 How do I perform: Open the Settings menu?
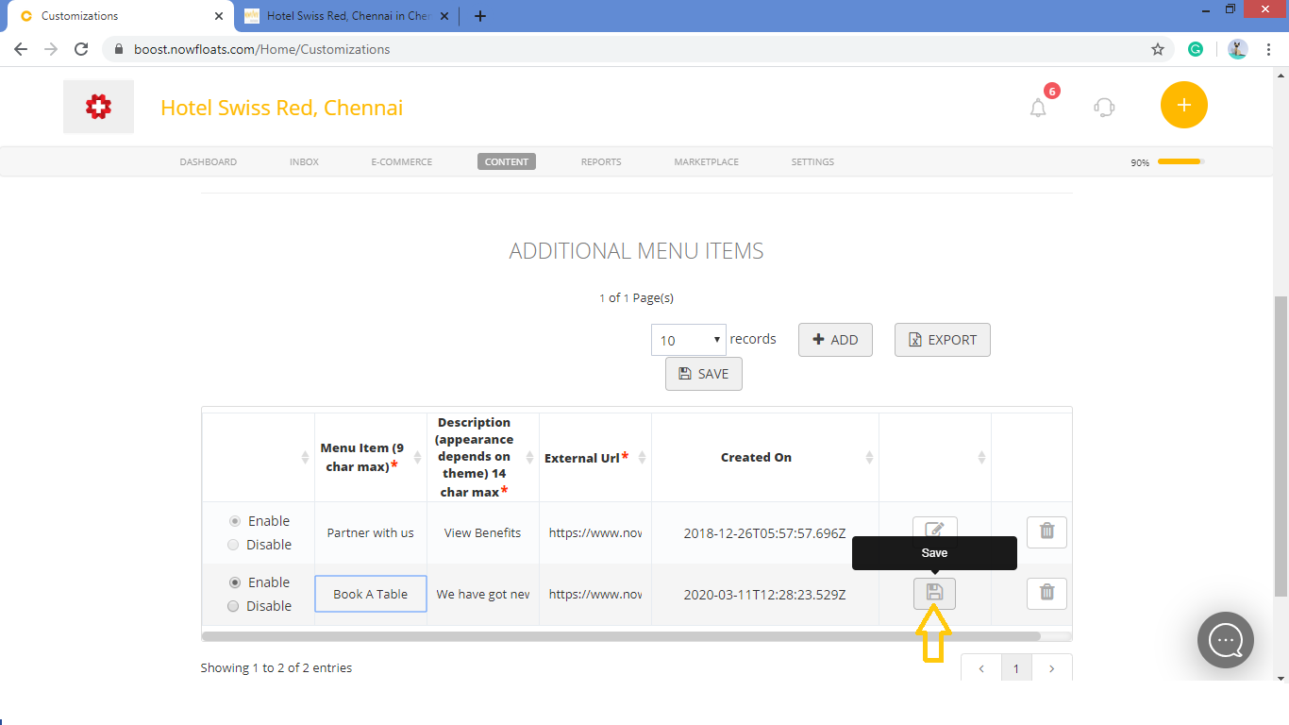tap(812, 161)
